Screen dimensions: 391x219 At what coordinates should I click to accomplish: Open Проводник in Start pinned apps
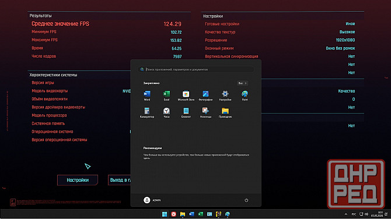pyautogui.click(x=225, y=112)
